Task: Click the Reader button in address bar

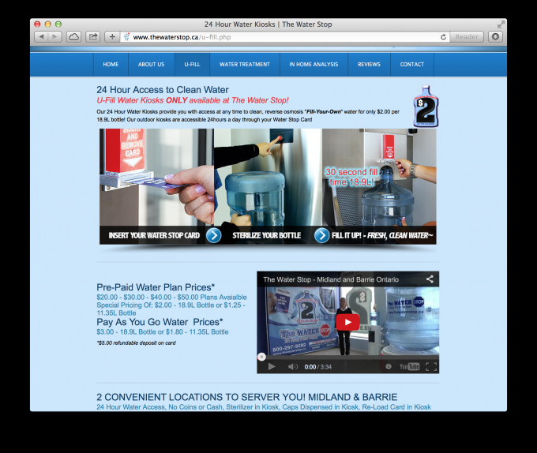Action: point(468,36)
